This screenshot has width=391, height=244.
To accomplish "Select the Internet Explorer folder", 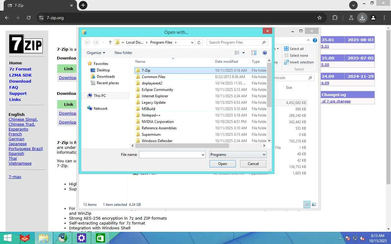I will (200, 96).
